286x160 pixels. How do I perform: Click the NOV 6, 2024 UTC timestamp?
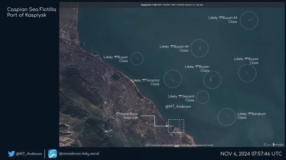pos(251,154)
